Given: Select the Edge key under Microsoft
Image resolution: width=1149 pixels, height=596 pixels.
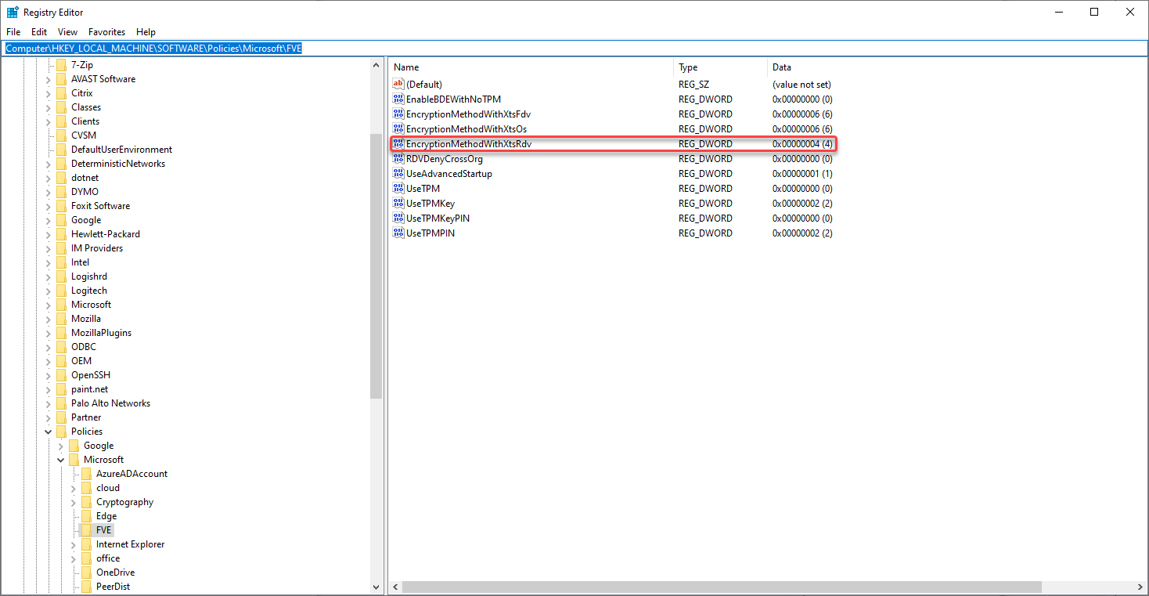Looking at the screenshot, I should point(106,516).
